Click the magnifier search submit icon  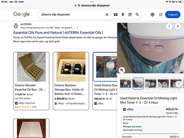(137, 14)
